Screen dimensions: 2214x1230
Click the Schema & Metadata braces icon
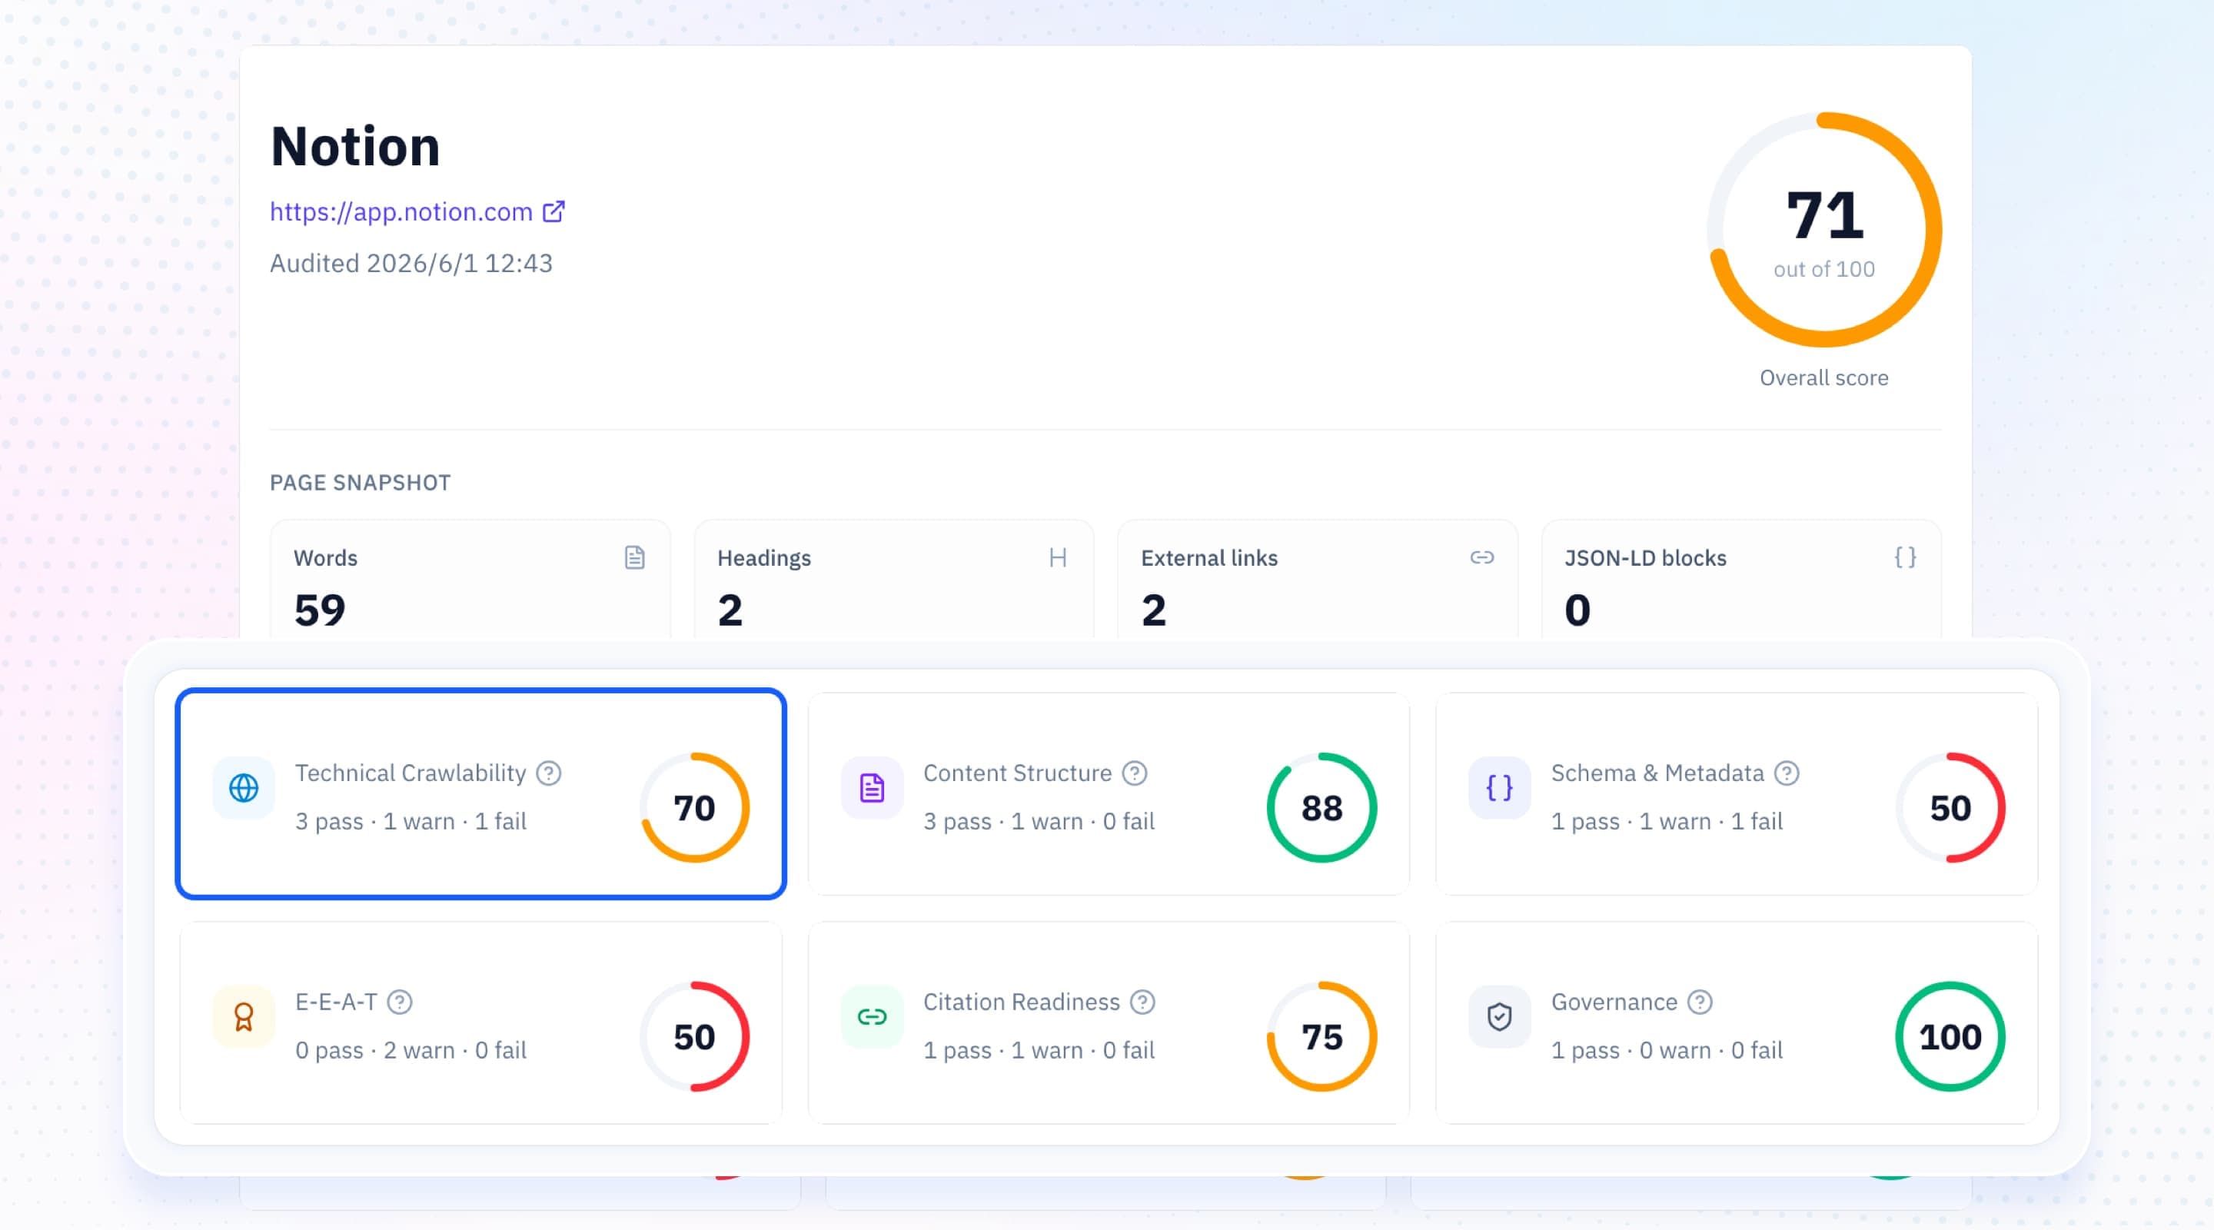click(1500, 787)
